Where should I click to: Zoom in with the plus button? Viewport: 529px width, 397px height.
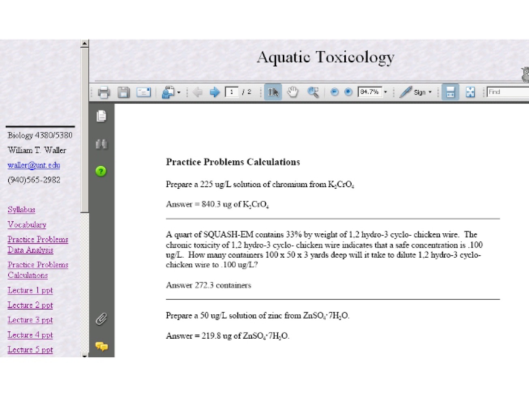pyautogui.click(x=348, y=92)
